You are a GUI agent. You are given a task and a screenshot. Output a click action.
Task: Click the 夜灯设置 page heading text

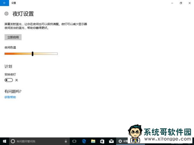coord(23,14)
